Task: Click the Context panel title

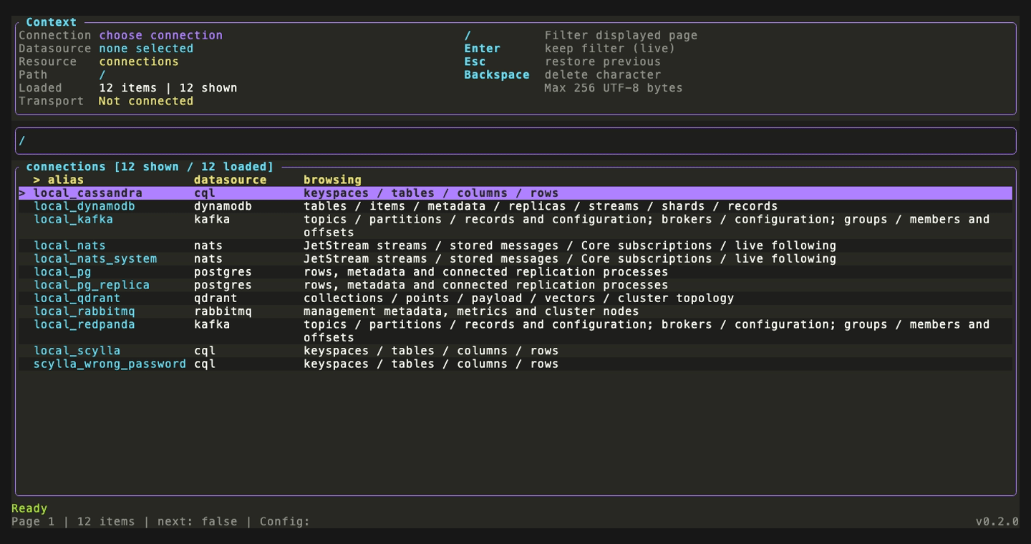Action: click(x=52, y=22)
